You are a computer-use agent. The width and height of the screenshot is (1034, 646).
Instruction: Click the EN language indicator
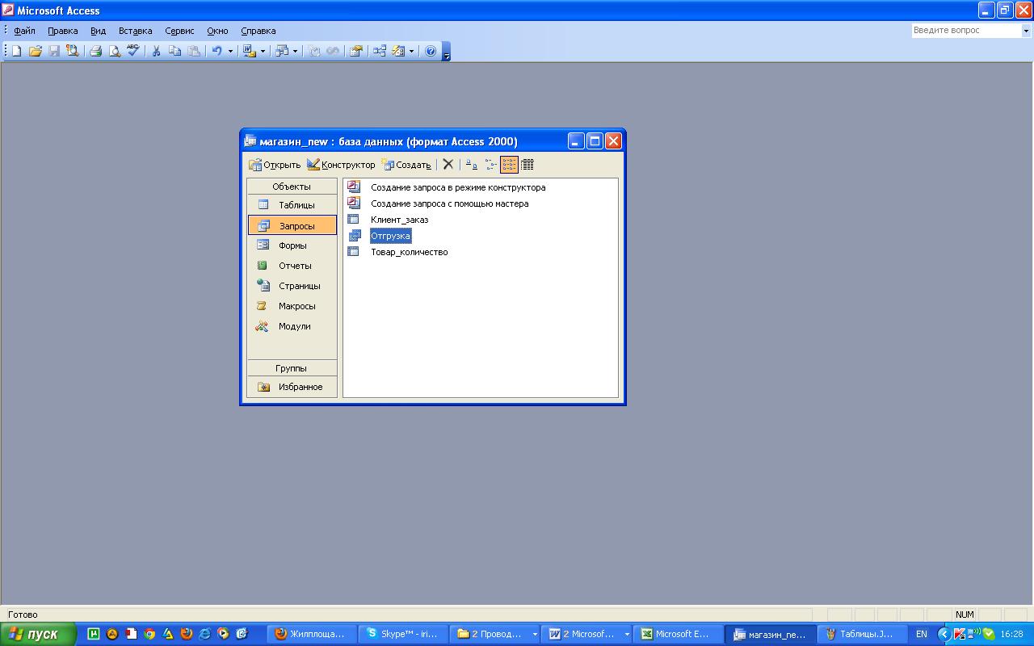click(x=921, y=635)
